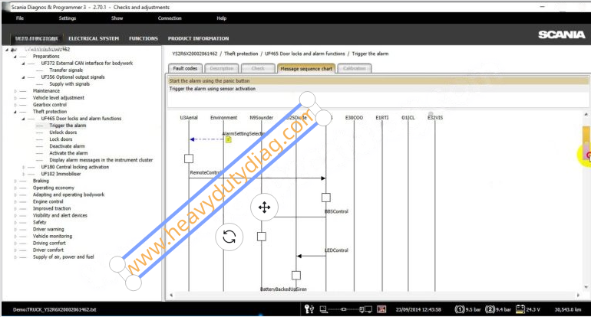591x317 pixels.
Task: Open the yellow note icon near AlarmSettingSelection
Action: pos(228,139)
